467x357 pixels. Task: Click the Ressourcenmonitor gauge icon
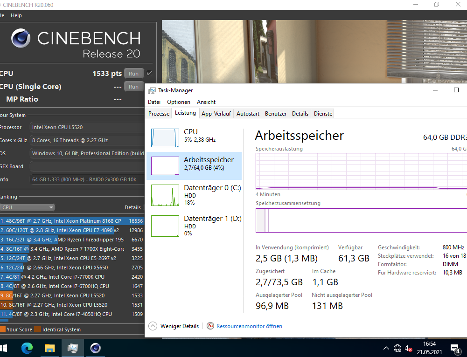coord(210,326)
